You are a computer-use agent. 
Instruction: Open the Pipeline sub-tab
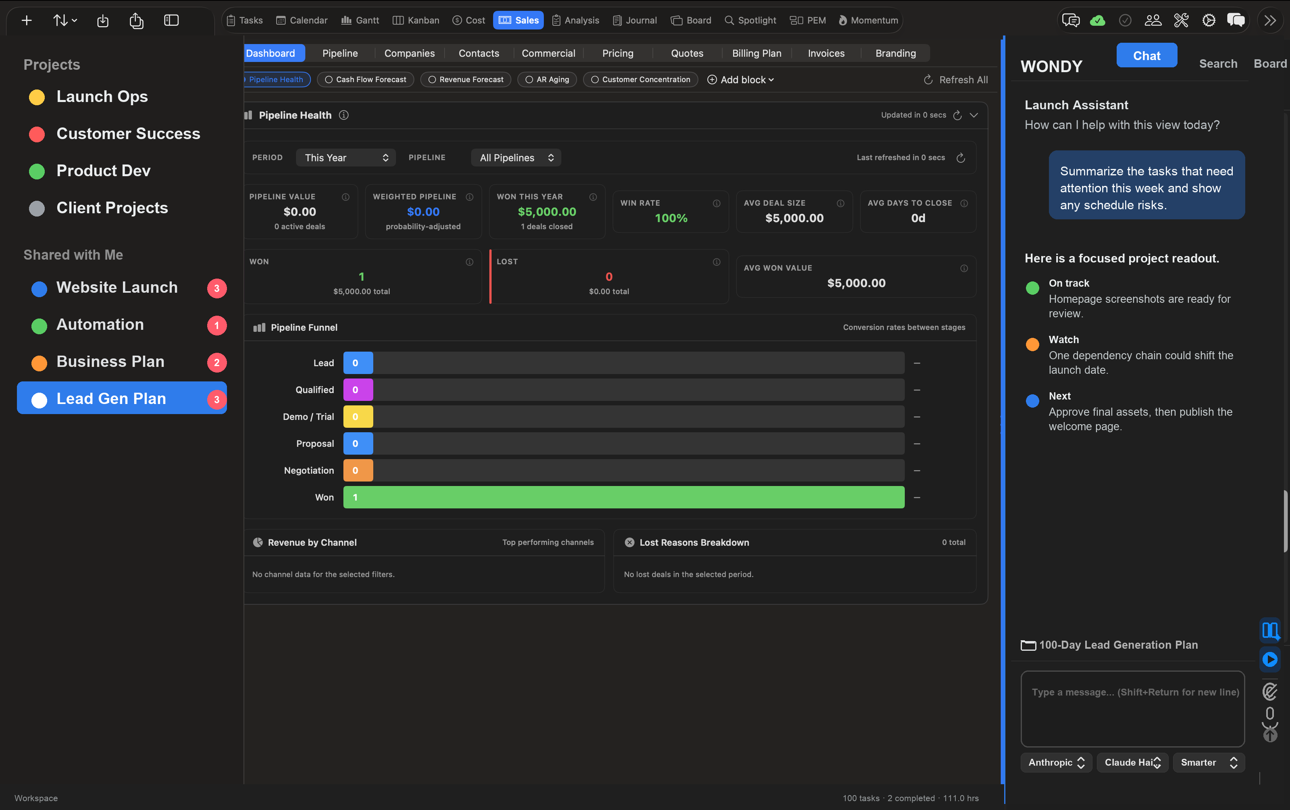tap(340, 53)
